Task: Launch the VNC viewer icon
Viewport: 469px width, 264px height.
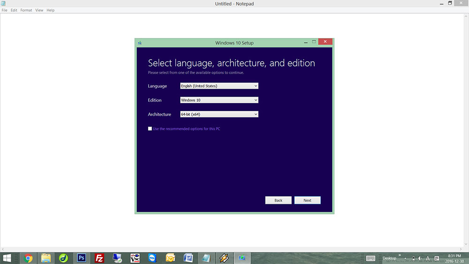Action: coord(135,258)
